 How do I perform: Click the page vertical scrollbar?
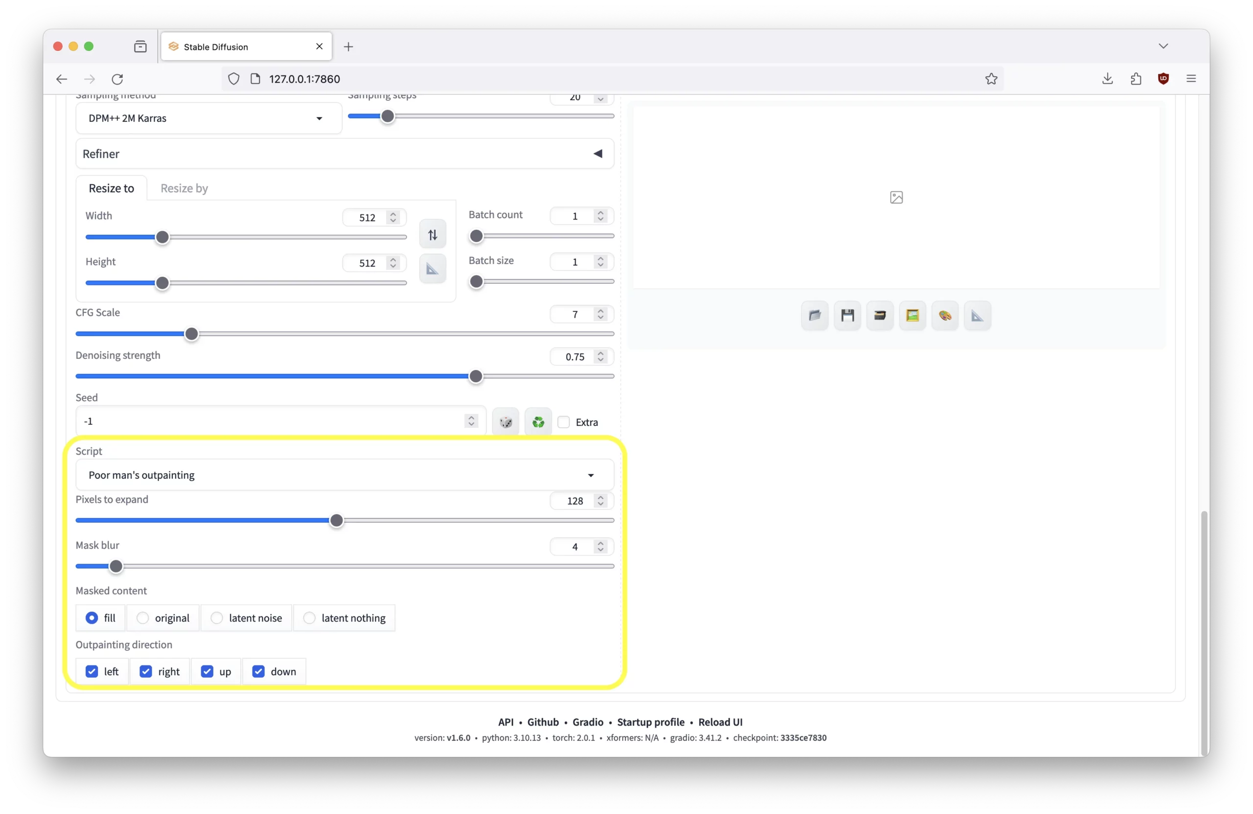[x=1204, y=633]
